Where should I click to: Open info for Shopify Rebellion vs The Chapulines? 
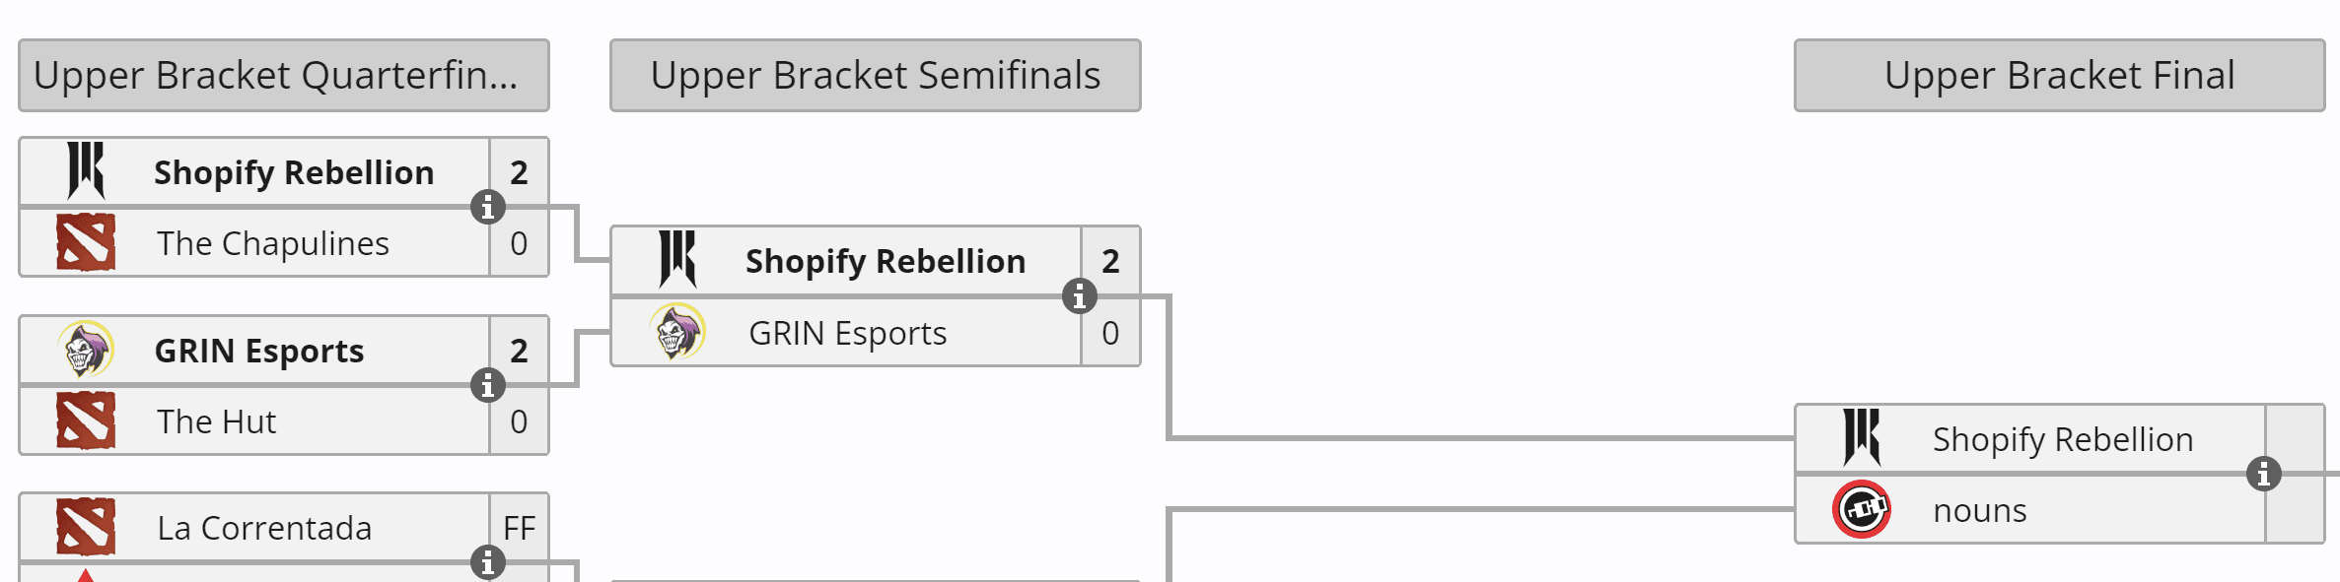[488, 208]
